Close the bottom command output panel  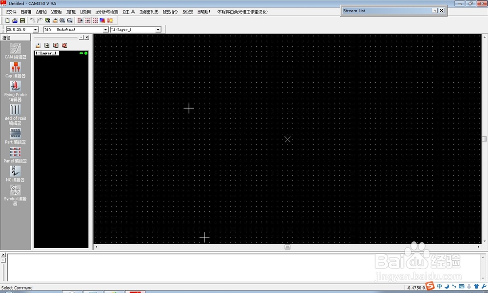tap(3, 255)
